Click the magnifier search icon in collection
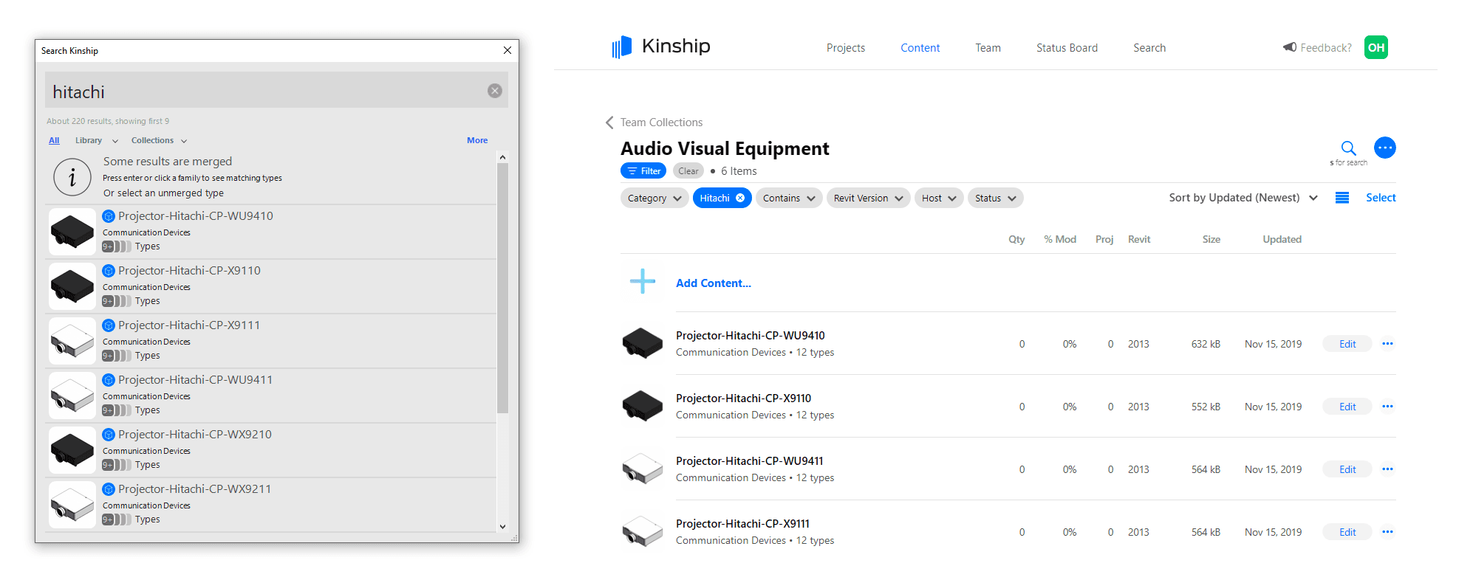 [x=1348, y=148]
